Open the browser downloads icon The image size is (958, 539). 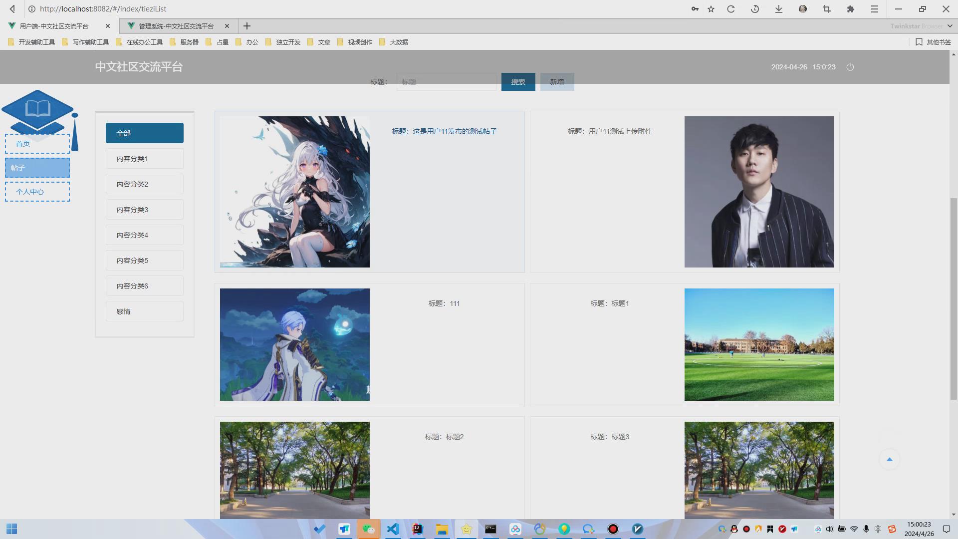[779, 9]
